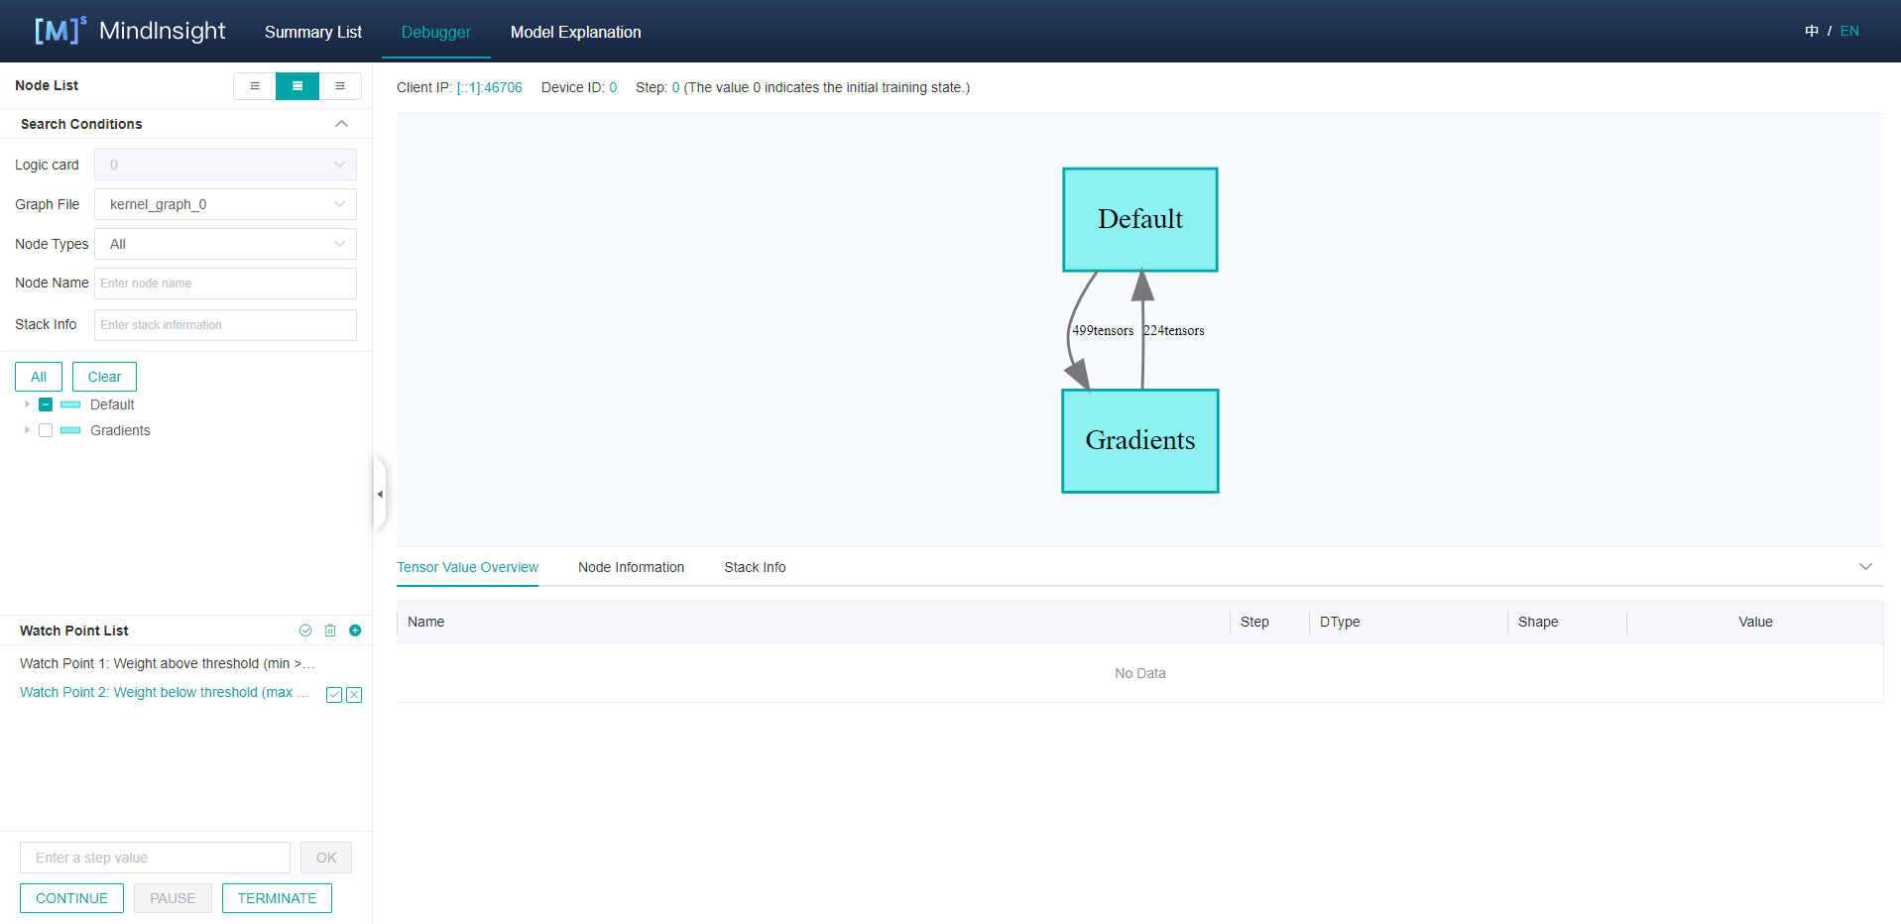Confirm Watch Point 2 with its checkmark icon
The image size is (1901, 924).
pyautogui.click(x=334, y=695)
